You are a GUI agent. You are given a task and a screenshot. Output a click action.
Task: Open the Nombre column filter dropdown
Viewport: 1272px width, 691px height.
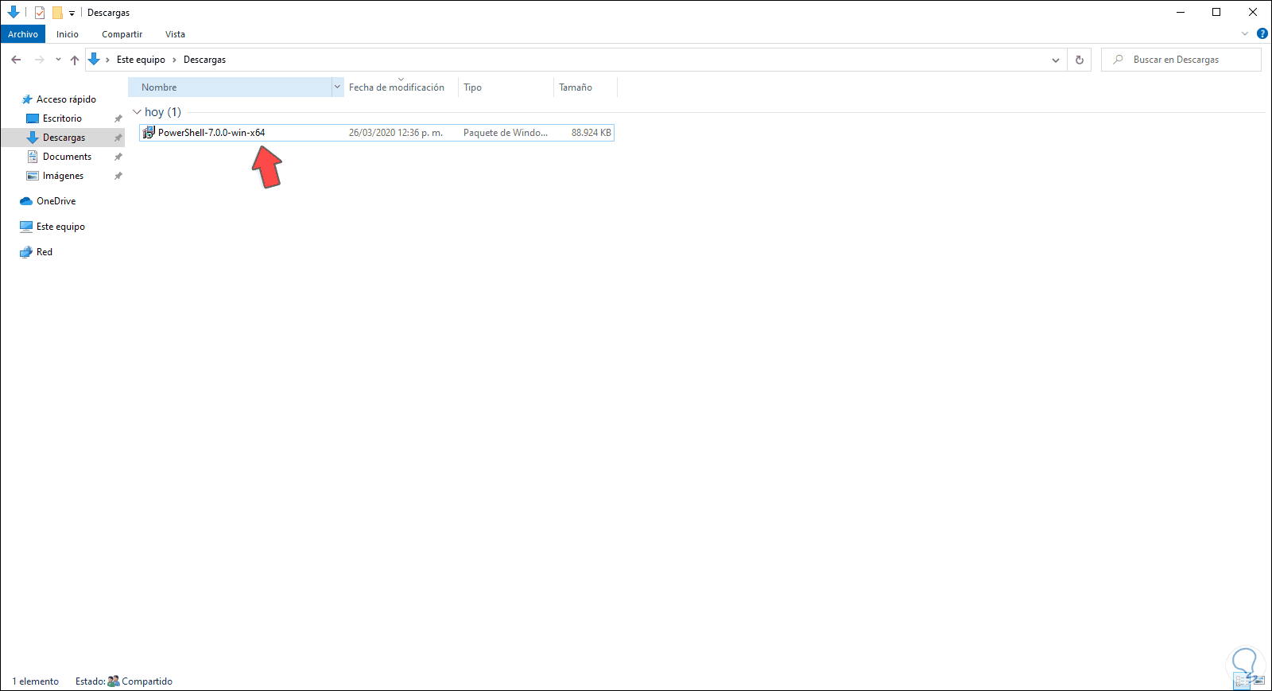337,87
